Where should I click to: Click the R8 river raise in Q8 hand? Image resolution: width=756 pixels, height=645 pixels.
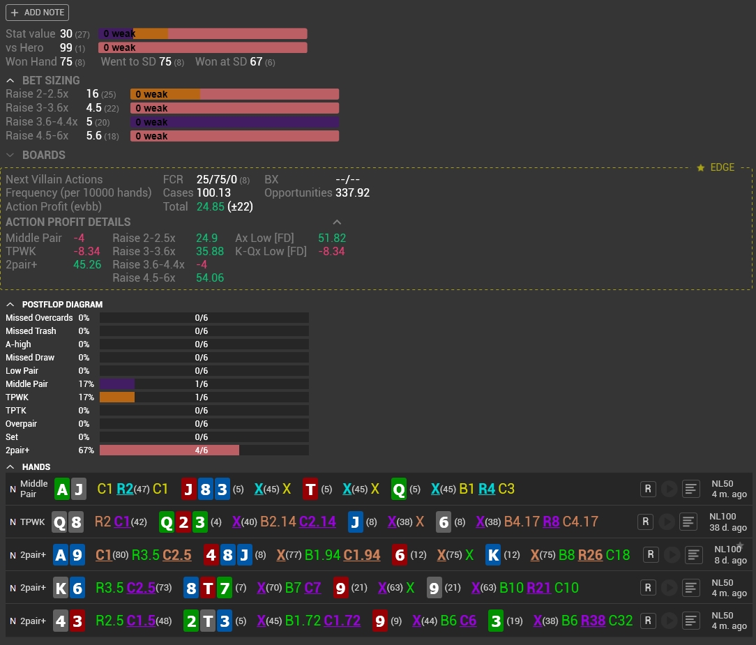click(x=551, y=522)
